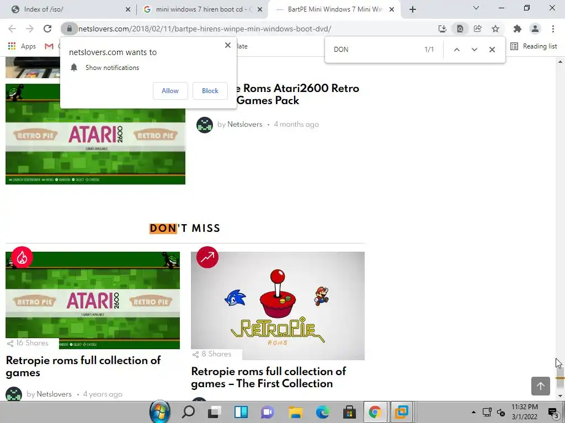This screenshot has height=423, width=565.
Task: Click the back-to-top arrow button
Action: [541, 386]
